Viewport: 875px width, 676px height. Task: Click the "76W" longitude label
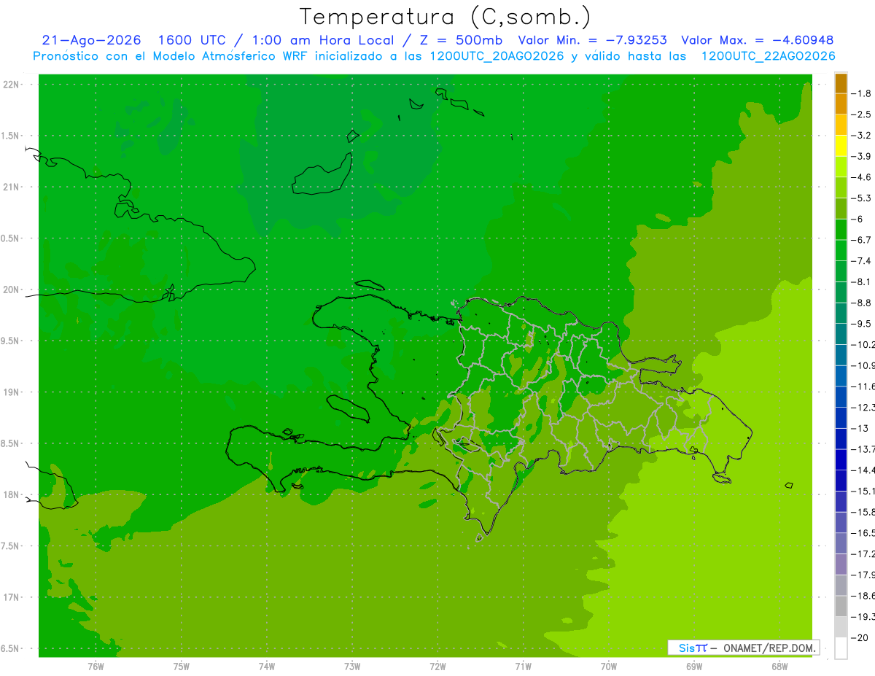(x=96, y=667)
